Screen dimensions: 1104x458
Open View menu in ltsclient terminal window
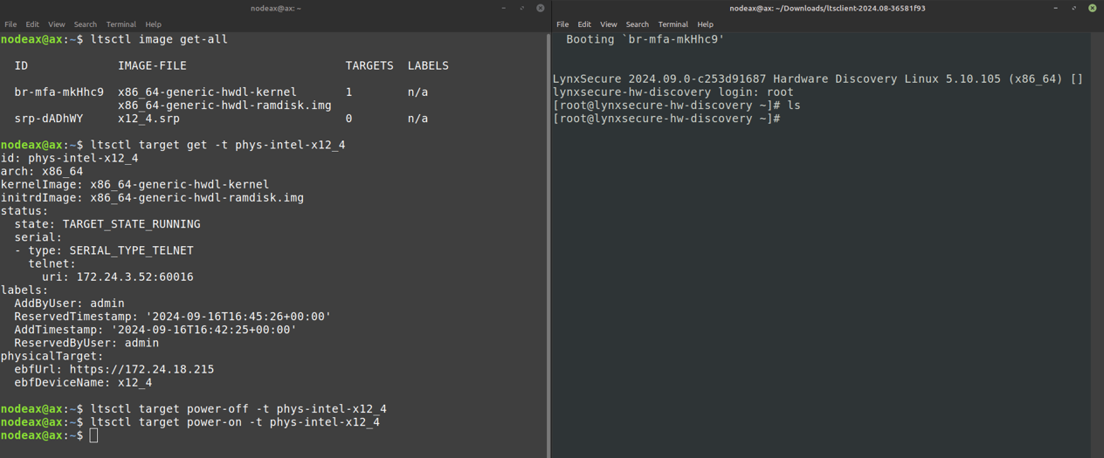point(609,24)
